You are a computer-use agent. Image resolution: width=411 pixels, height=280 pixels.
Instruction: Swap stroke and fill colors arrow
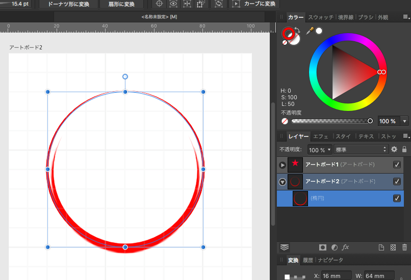297,30
